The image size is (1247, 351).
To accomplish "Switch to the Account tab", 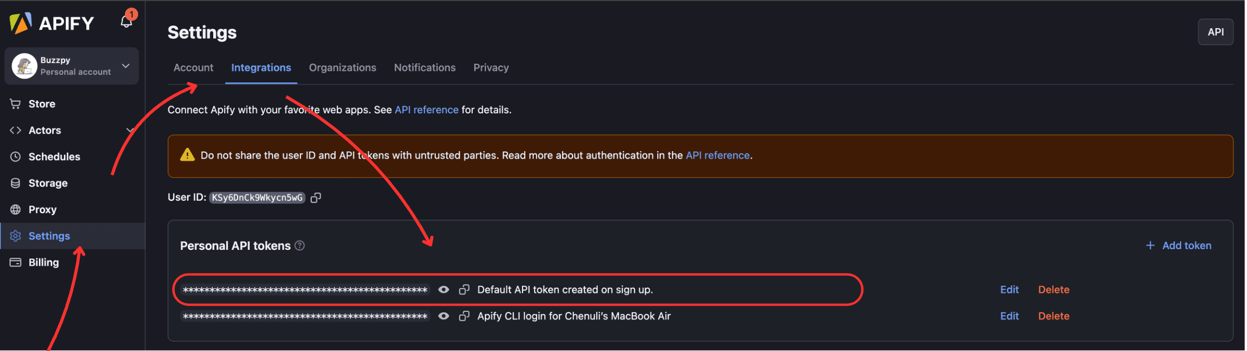I will [193, 67].
